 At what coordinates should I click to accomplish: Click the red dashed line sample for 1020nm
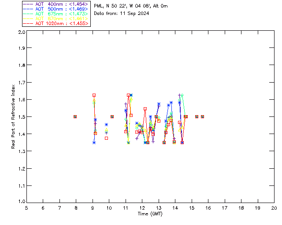[x=28, y=23]
